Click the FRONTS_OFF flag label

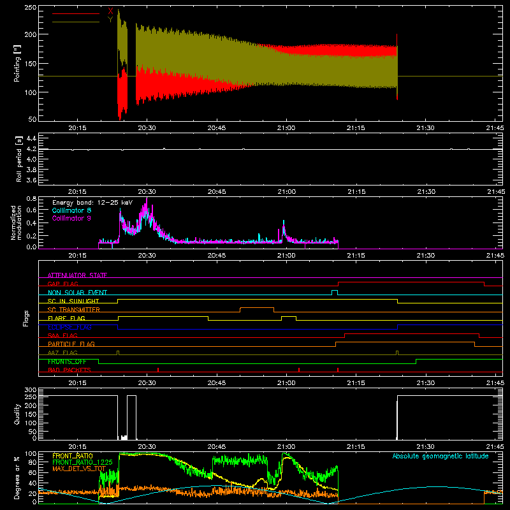point(67,361)
